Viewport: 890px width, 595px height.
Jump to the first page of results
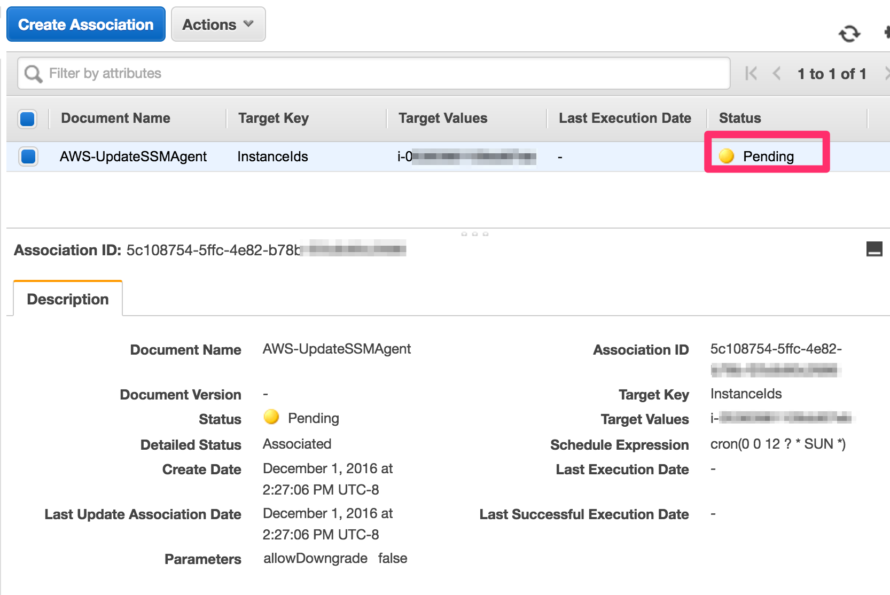coord(751,74)
